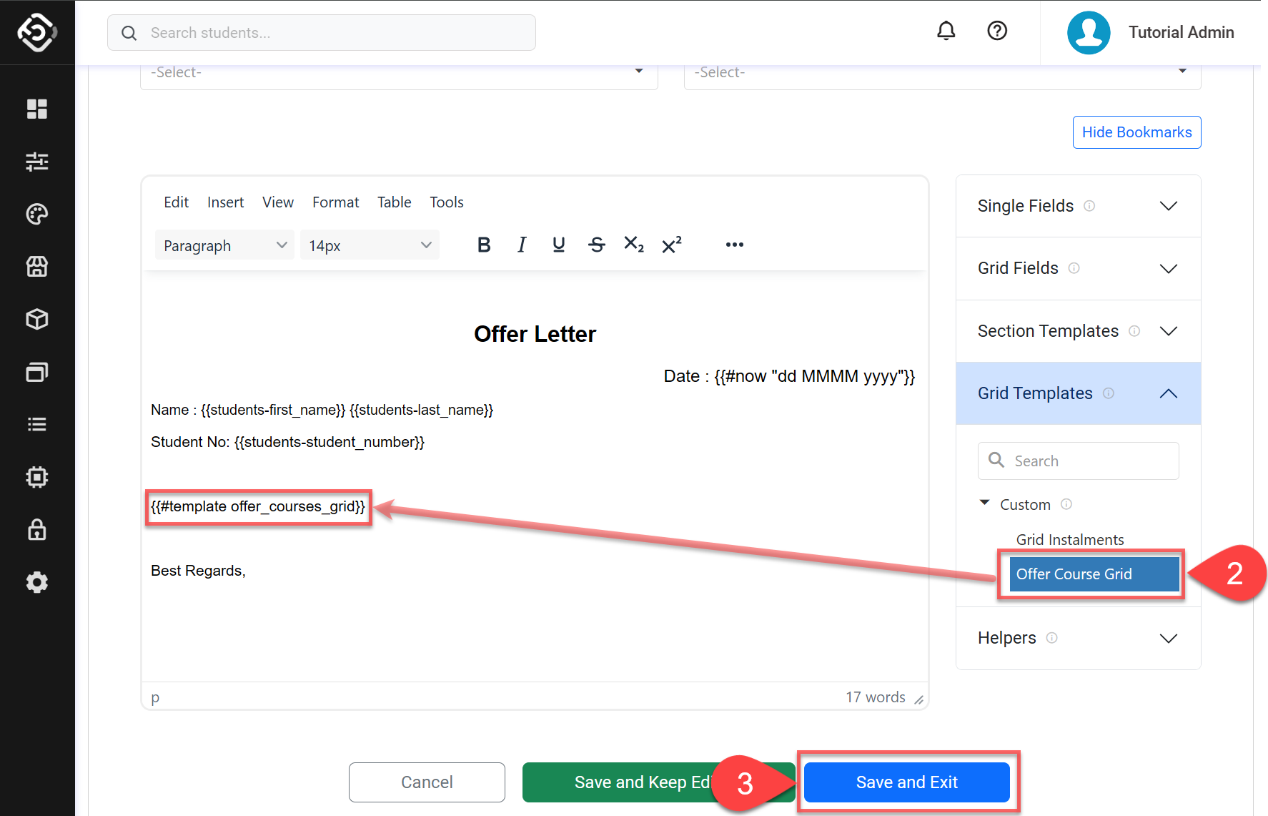Open the help question mark icon
The height and width of the screenshot is (816, 1268).
click(997, 31)
